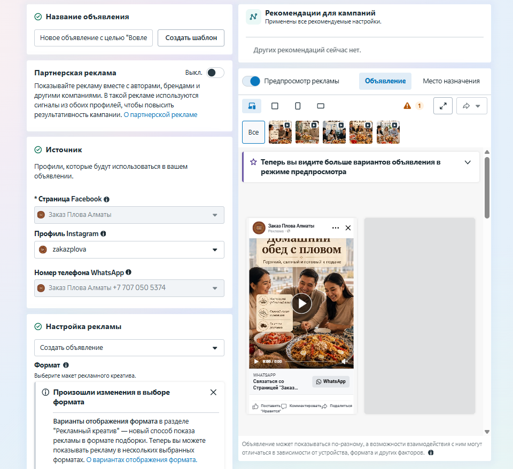Select the Все creatives filter
This screenshot has width=513, height=469.
pos(253,132)
